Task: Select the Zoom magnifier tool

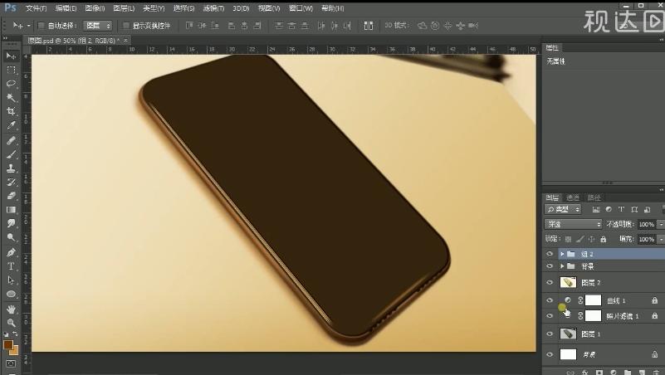Action: (x=11, y=322)
